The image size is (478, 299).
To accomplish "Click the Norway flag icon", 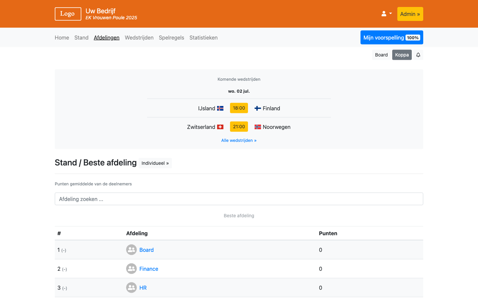I will point(258,127).
